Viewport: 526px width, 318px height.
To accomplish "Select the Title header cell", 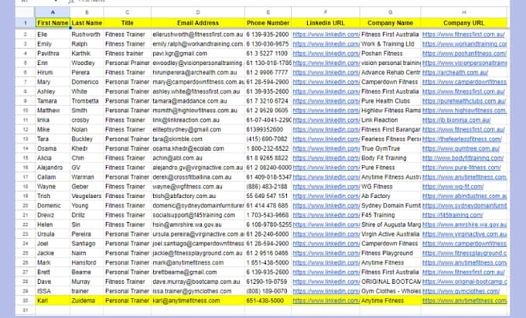I will coord(127,22).
